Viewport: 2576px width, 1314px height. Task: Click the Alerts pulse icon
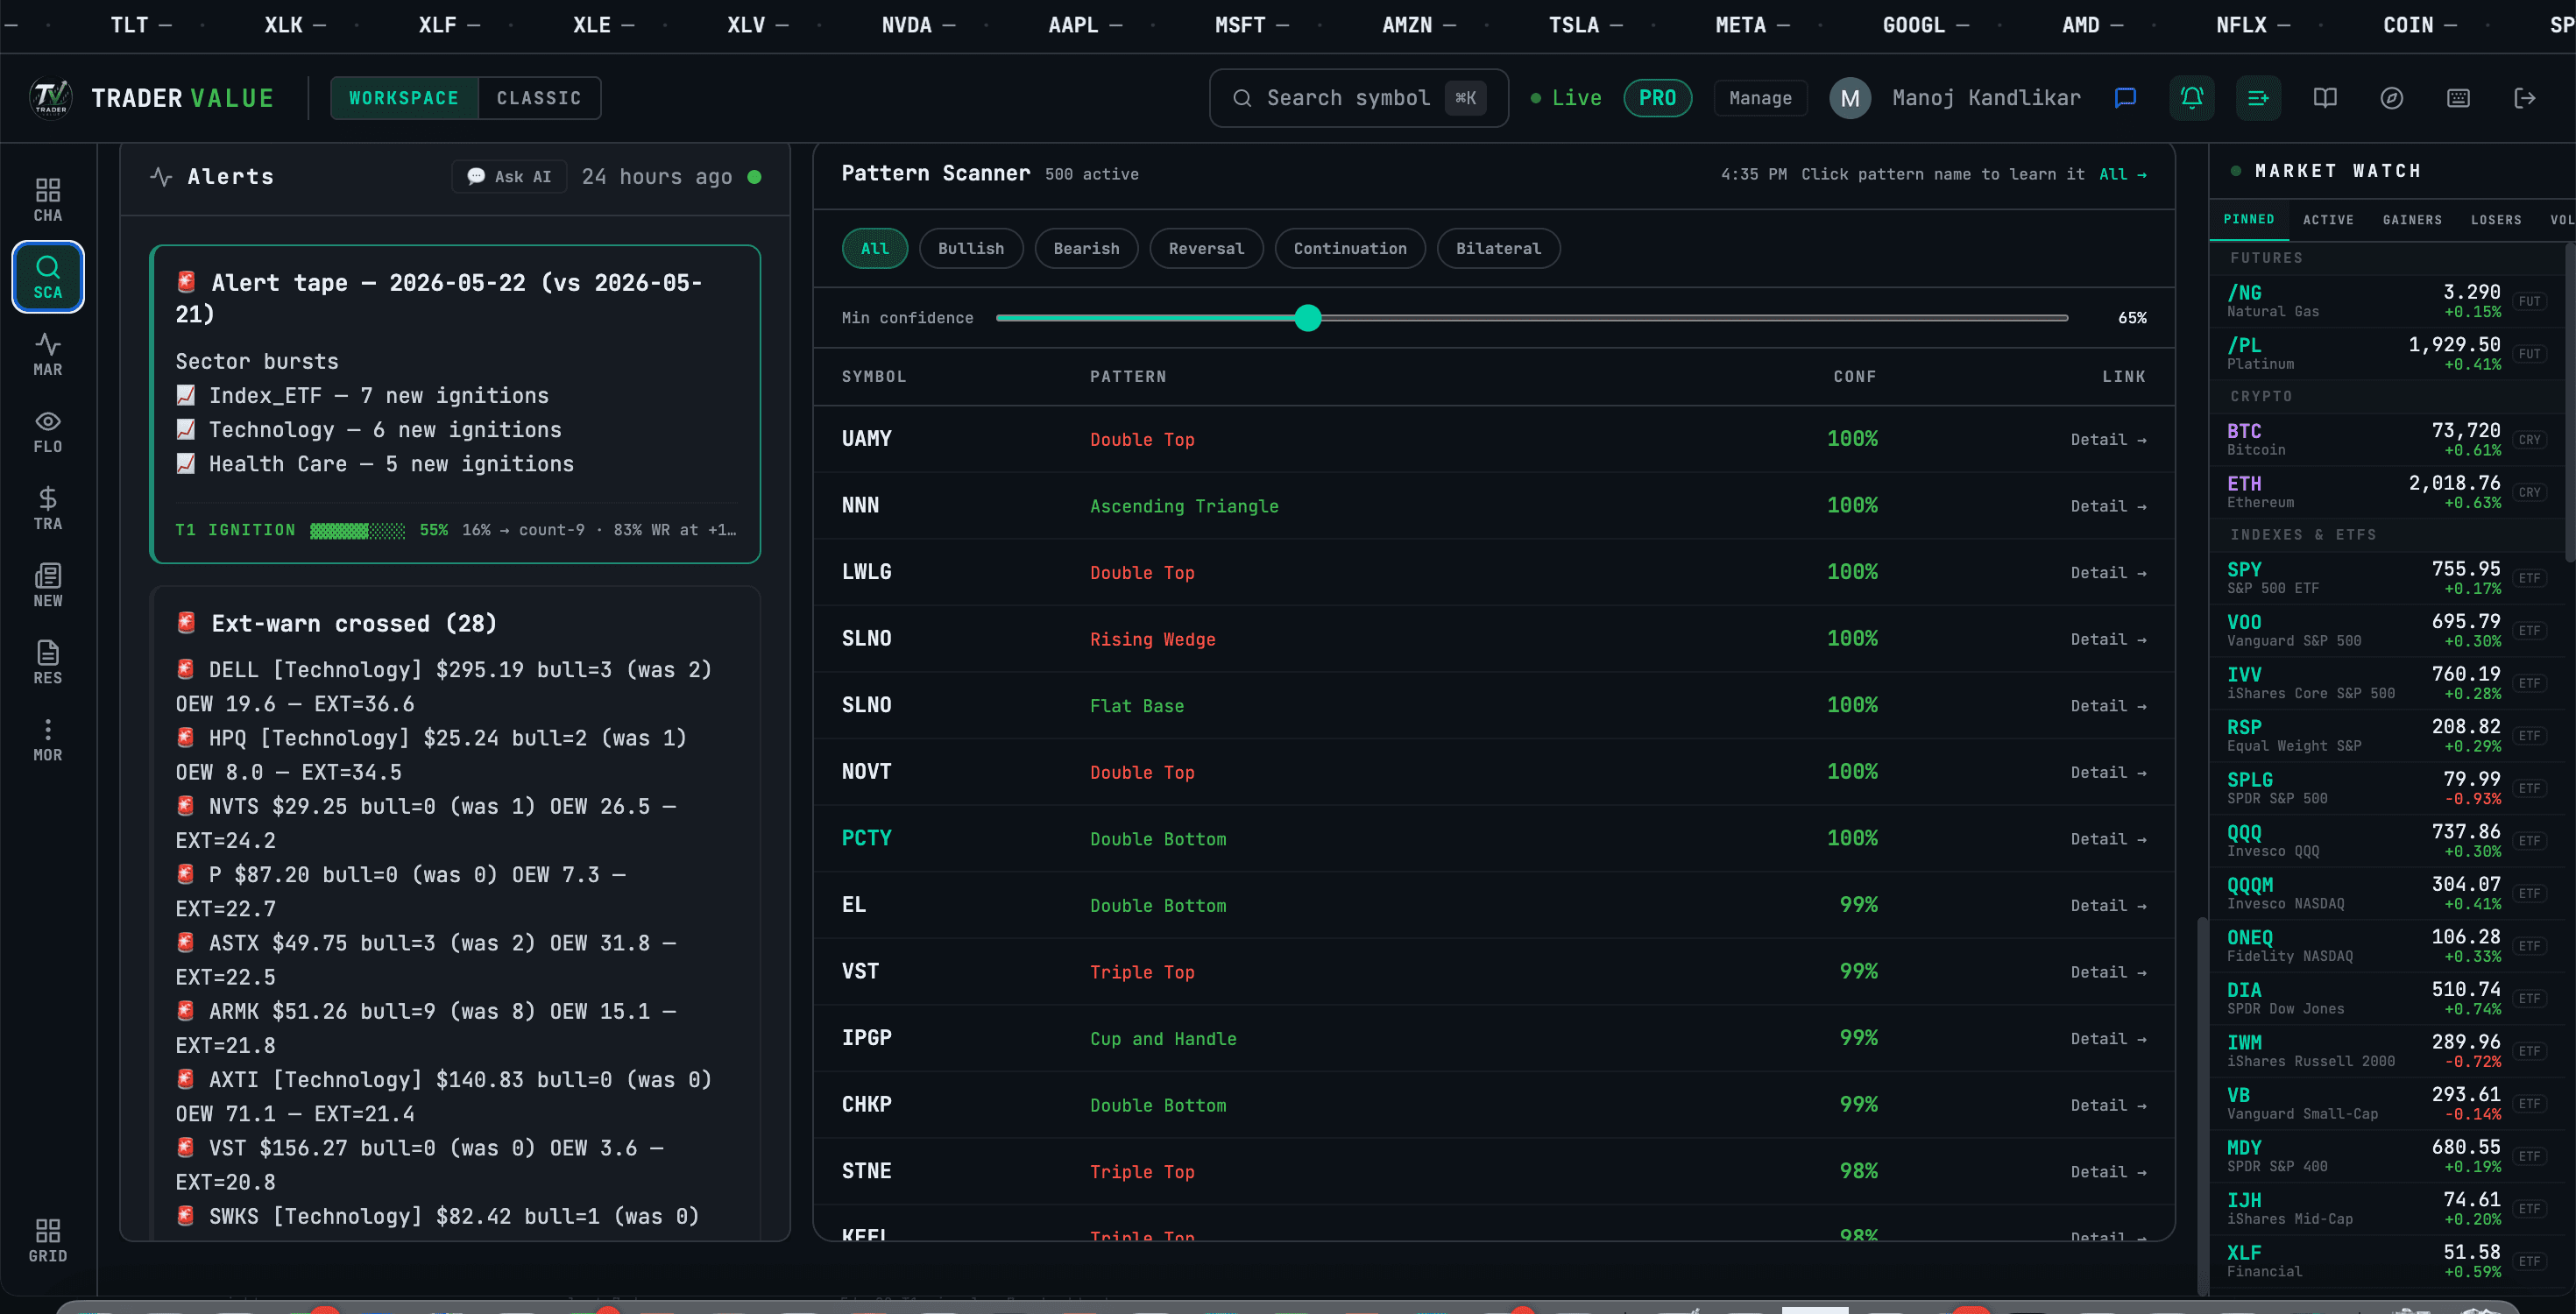[x=161, y=177]
